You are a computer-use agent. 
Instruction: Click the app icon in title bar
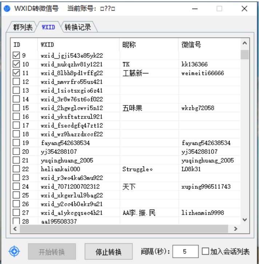point(7,8)
